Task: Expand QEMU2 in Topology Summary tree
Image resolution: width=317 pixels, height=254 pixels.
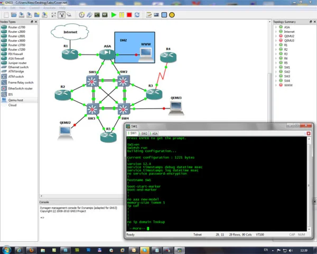Action: [x=276, y=35]
